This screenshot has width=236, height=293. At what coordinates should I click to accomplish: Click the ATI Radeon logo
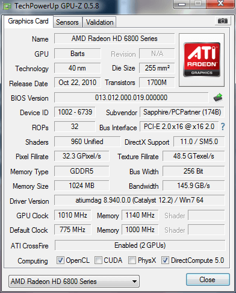tap(202, 60)
